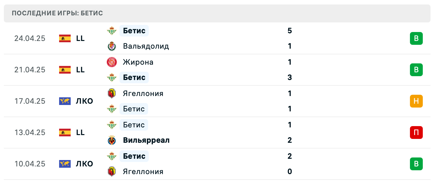Viewport: 435px width, 185px height.
Task: Click the green В badge for the Valladolid match
Action: pos(416,38)
